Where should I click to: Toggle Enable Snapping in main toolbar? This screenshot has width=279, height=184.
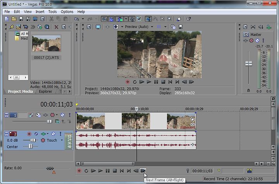(104, 19)
